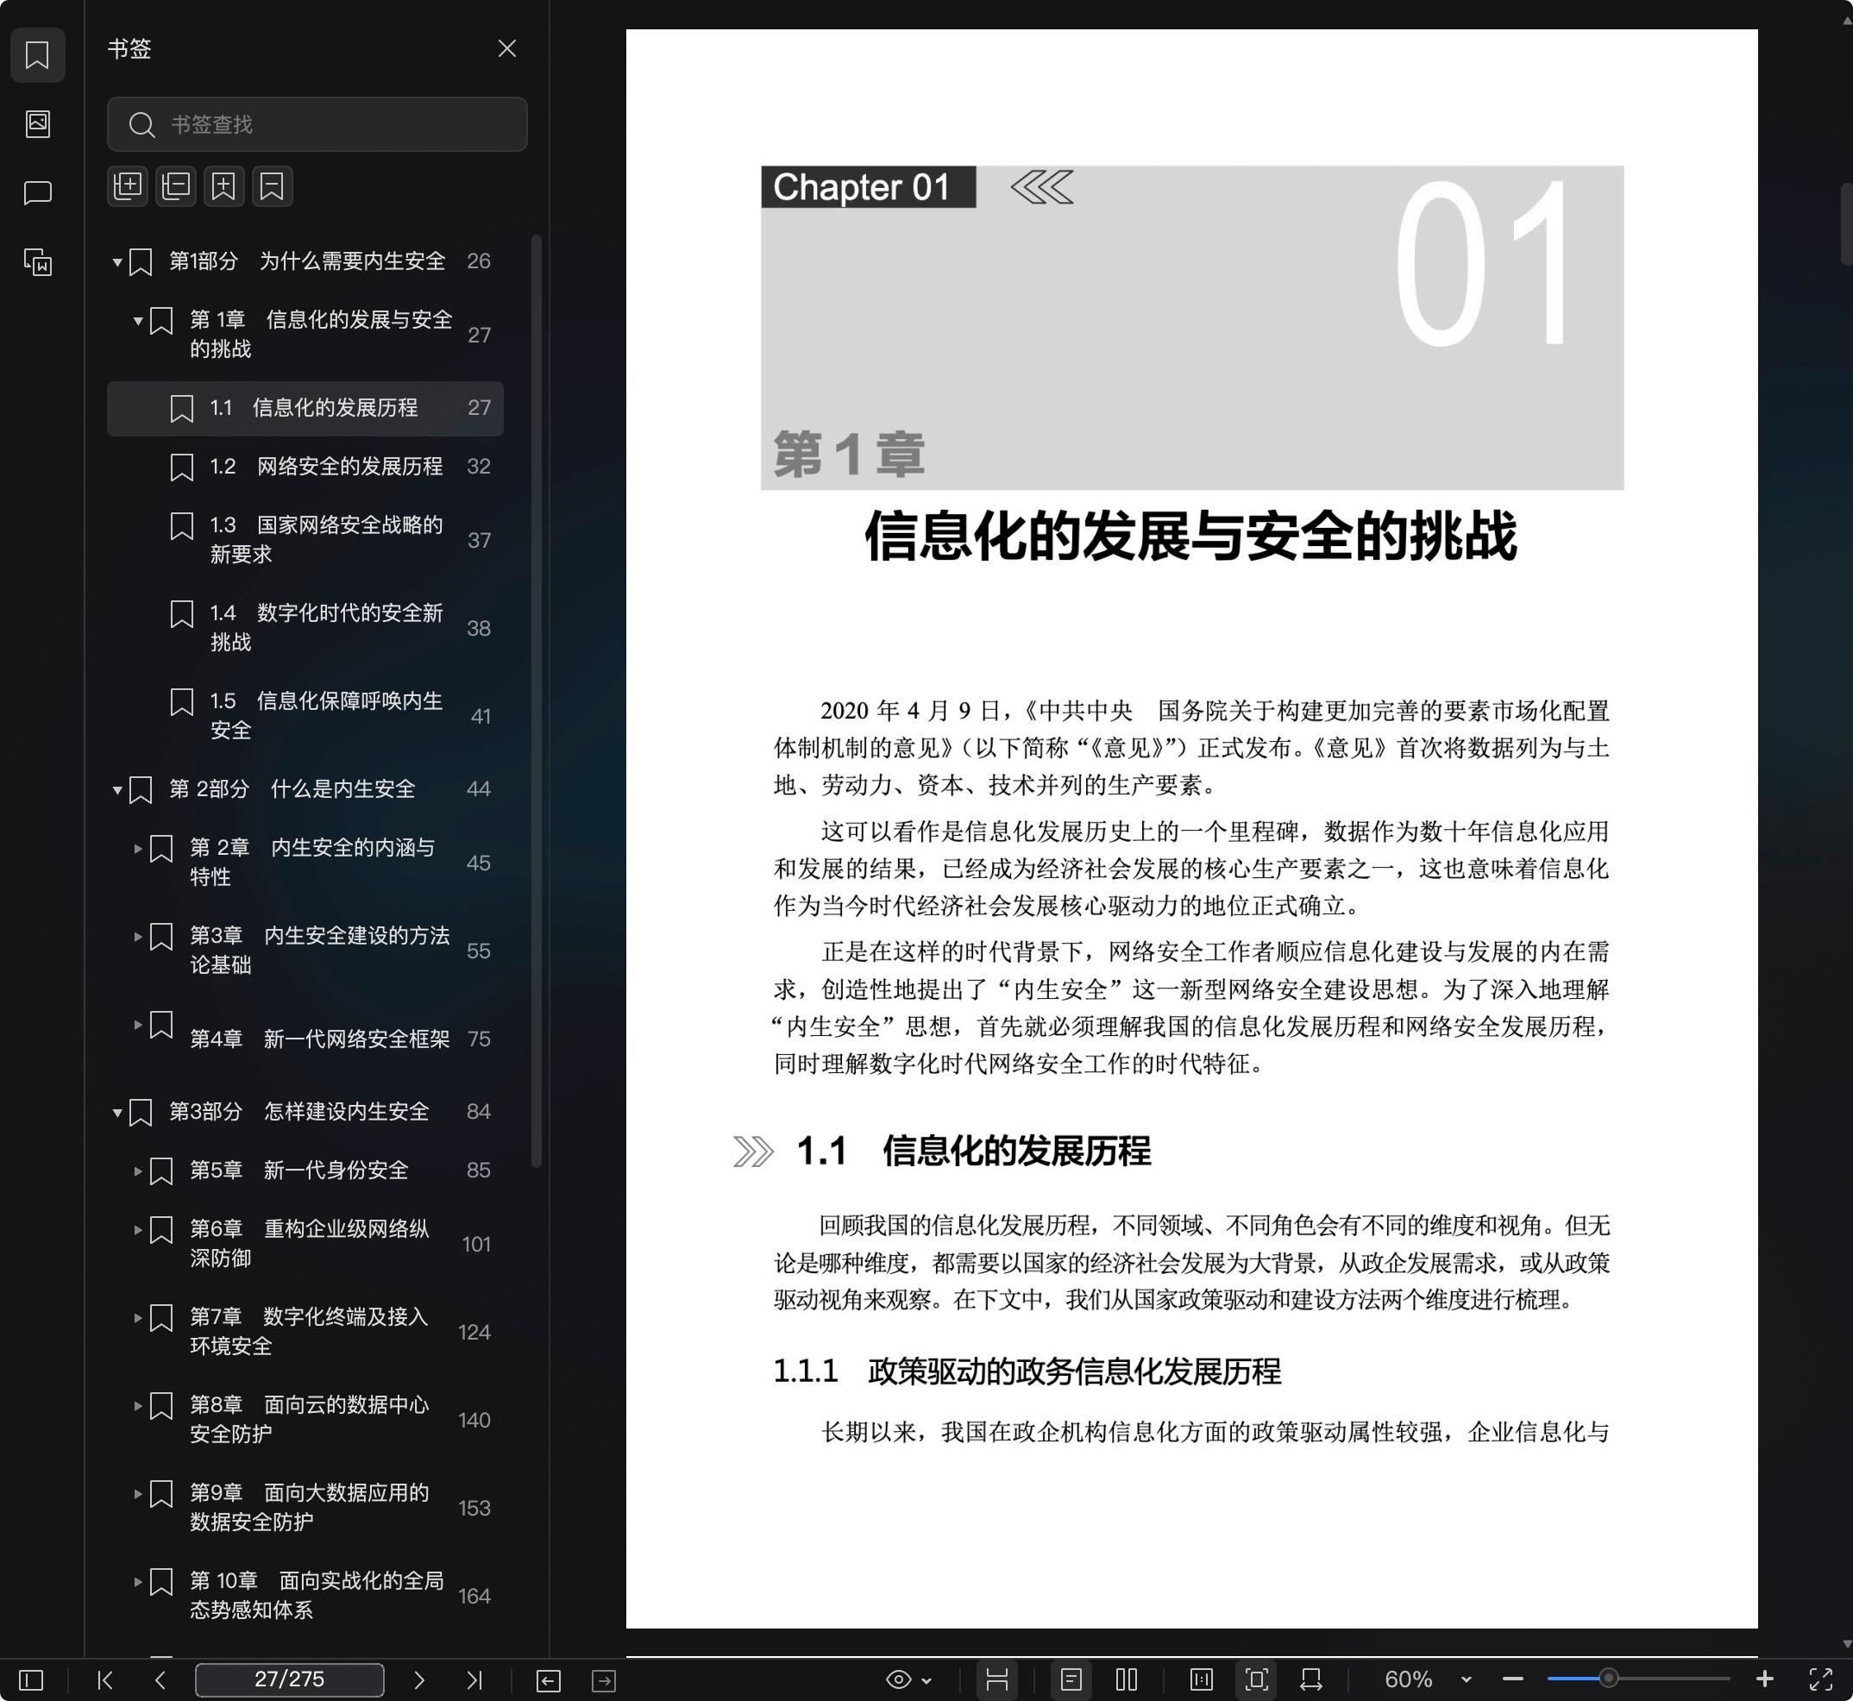The width and height of the screenshot is (1853, 1701).
Task: Expand 第 10章 面向实战化的全局态势感知体系
Action: (138, 1581)
